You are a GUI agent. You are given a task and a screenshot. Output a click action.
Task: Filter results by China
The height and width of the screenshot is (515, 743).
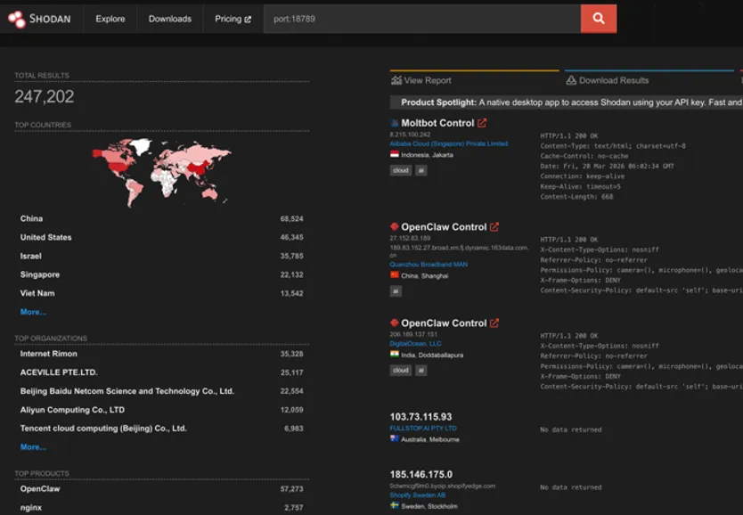click(x=31, y=218)
